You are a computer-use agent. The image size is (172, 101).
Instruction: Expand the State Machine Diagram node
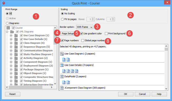pos(11,54)
